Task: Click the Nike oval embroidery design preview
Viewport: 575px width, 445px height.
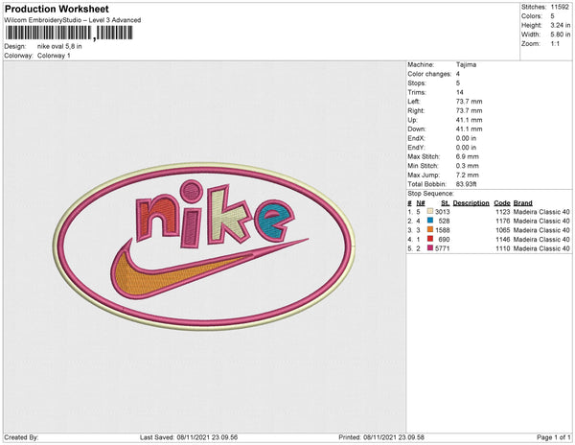Action: pos(204,246)
